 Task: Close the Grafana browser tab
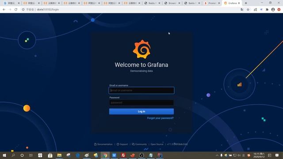[x=239, y=3]
